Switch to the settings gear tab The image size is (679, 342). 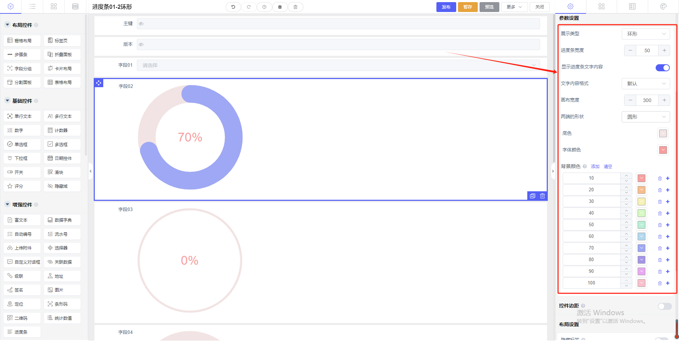coord(570,7)
